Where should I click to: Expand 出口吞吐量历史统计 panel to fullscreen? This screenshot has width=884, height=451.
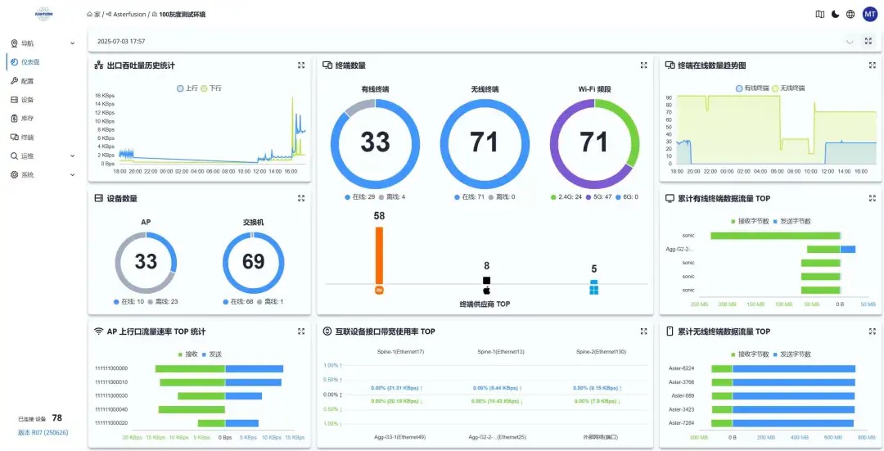click(301, 65)
